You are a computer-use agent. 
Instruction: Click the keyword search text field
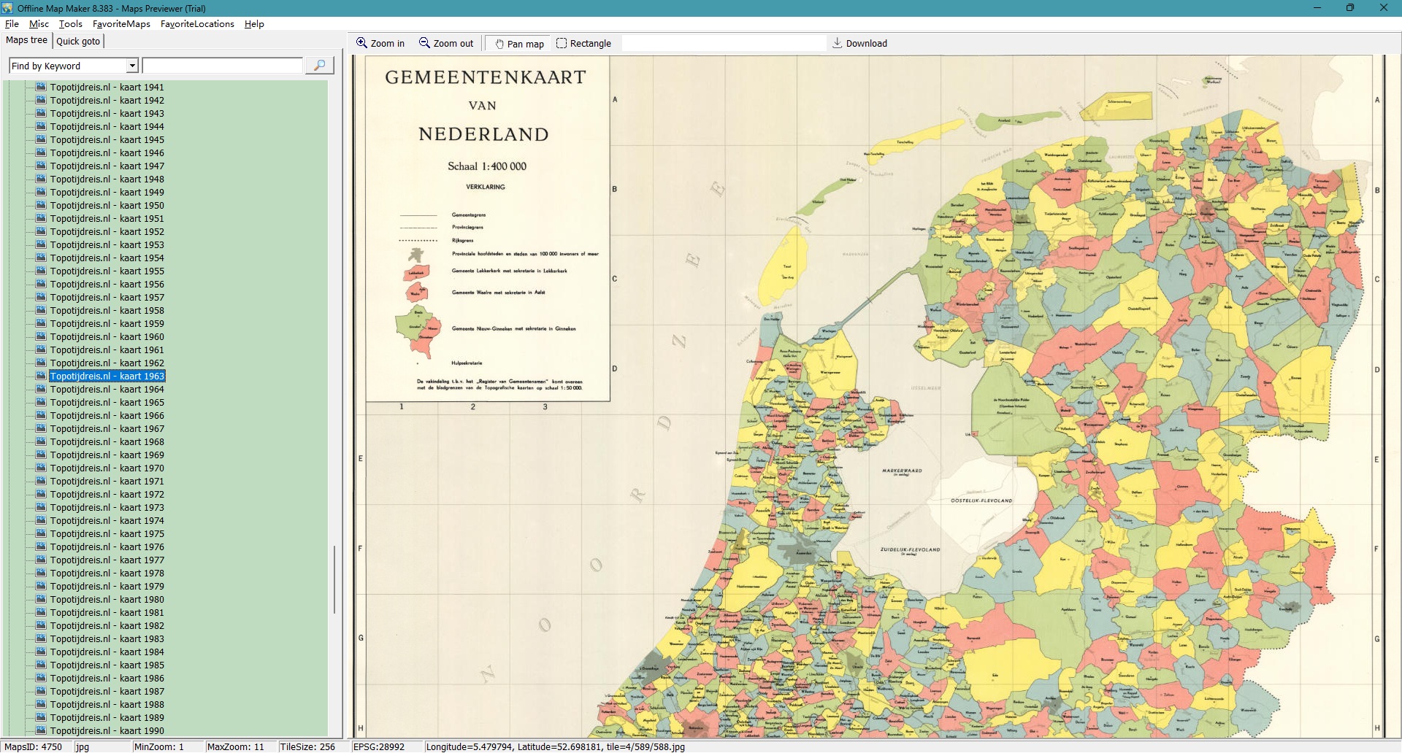point(223,66)
